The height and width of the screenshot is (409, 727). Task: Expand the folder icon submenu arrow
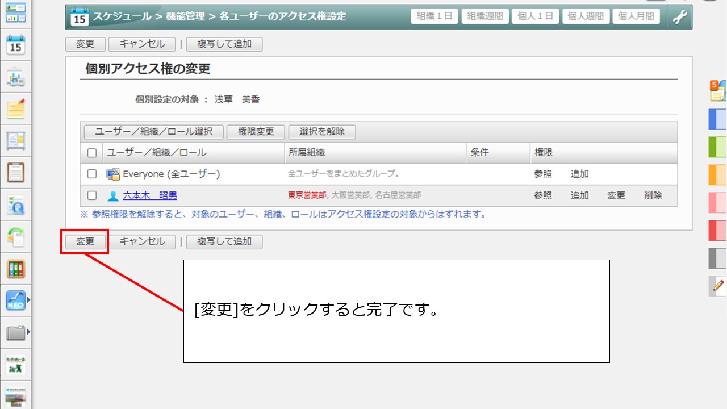[28, 331]
